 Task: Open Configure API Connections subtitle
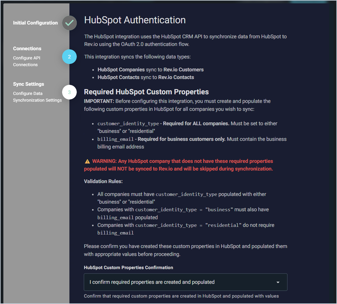click(27, 61)
